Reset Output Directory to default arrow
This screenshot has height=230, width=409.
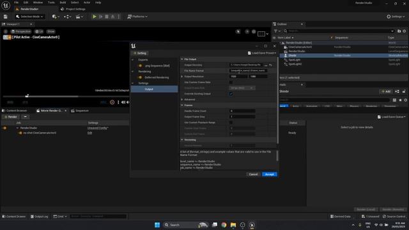click(x=271, y=65)
